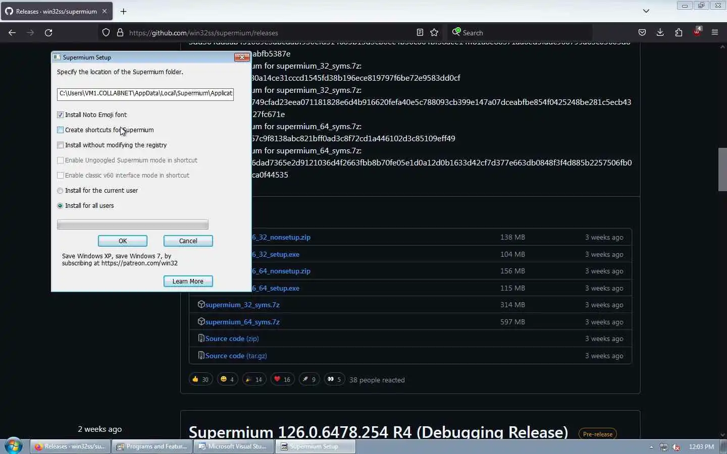Click OK in Supermium Setup

(123, 241)
